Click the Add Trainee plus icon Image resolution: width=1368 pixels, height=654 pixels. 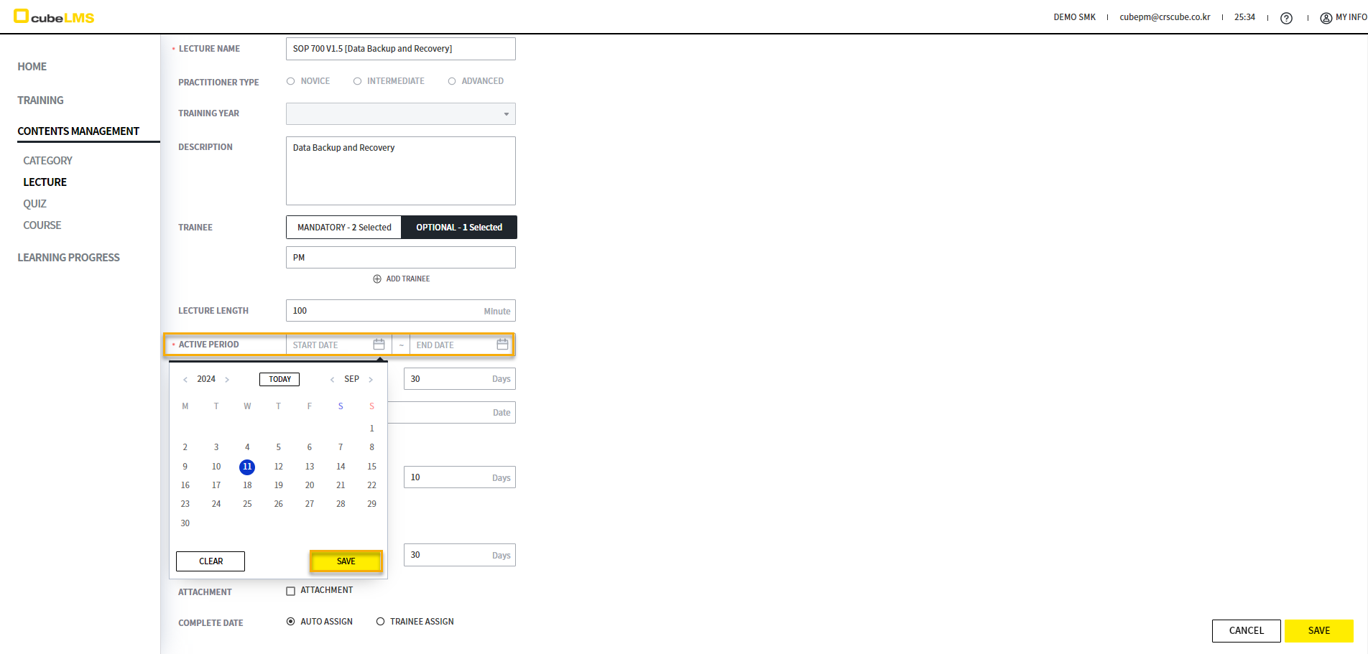pos(377,279)
